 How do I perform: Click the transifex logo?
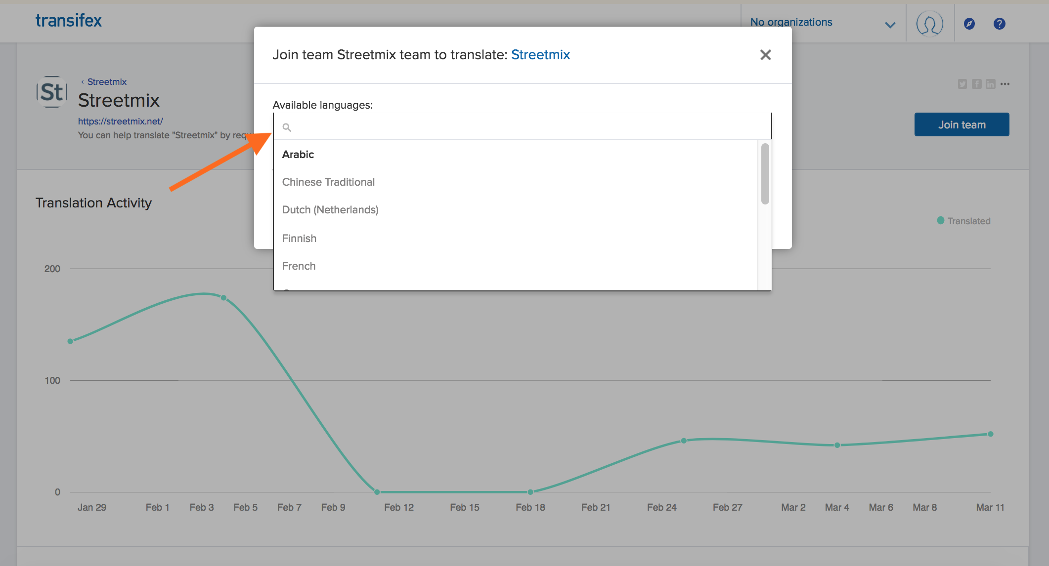[x=69, y=21]
